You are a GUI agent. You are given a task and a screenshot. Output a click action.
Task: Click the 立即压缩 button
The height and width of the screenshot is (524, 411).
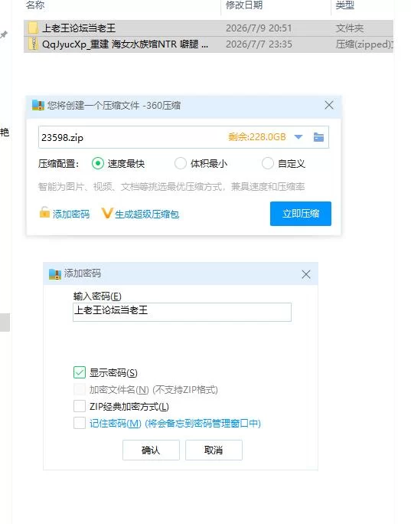coord(301,214)
